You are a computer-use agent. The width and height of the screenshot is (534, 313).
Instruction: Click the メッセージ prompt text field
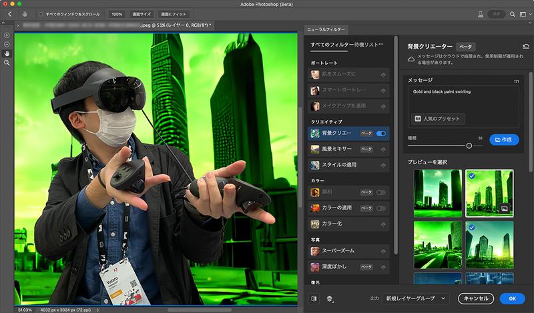(463, 107)
